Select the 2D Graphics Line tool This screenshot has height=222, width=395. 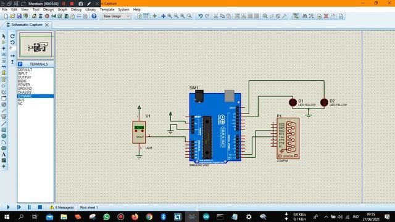[4, 123]
